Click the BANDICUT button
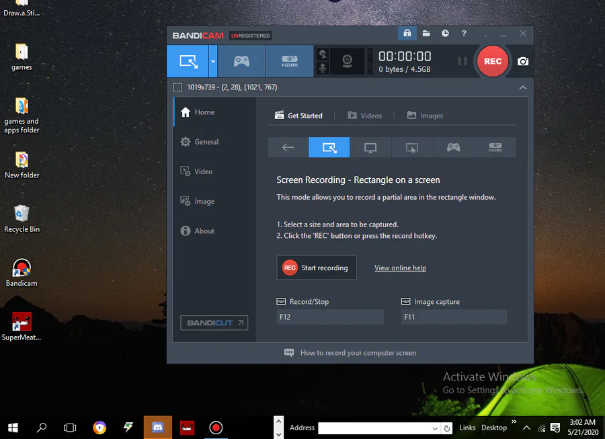This screenshot has width=605, height=439. (x=214, y=323)
